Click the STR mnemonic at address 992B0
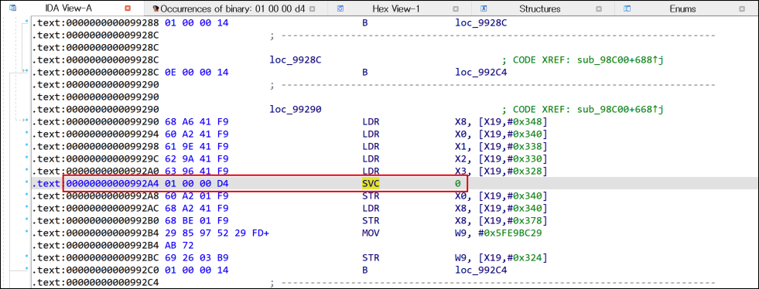The height and width of the screenshot is (289, 759). 371,221
